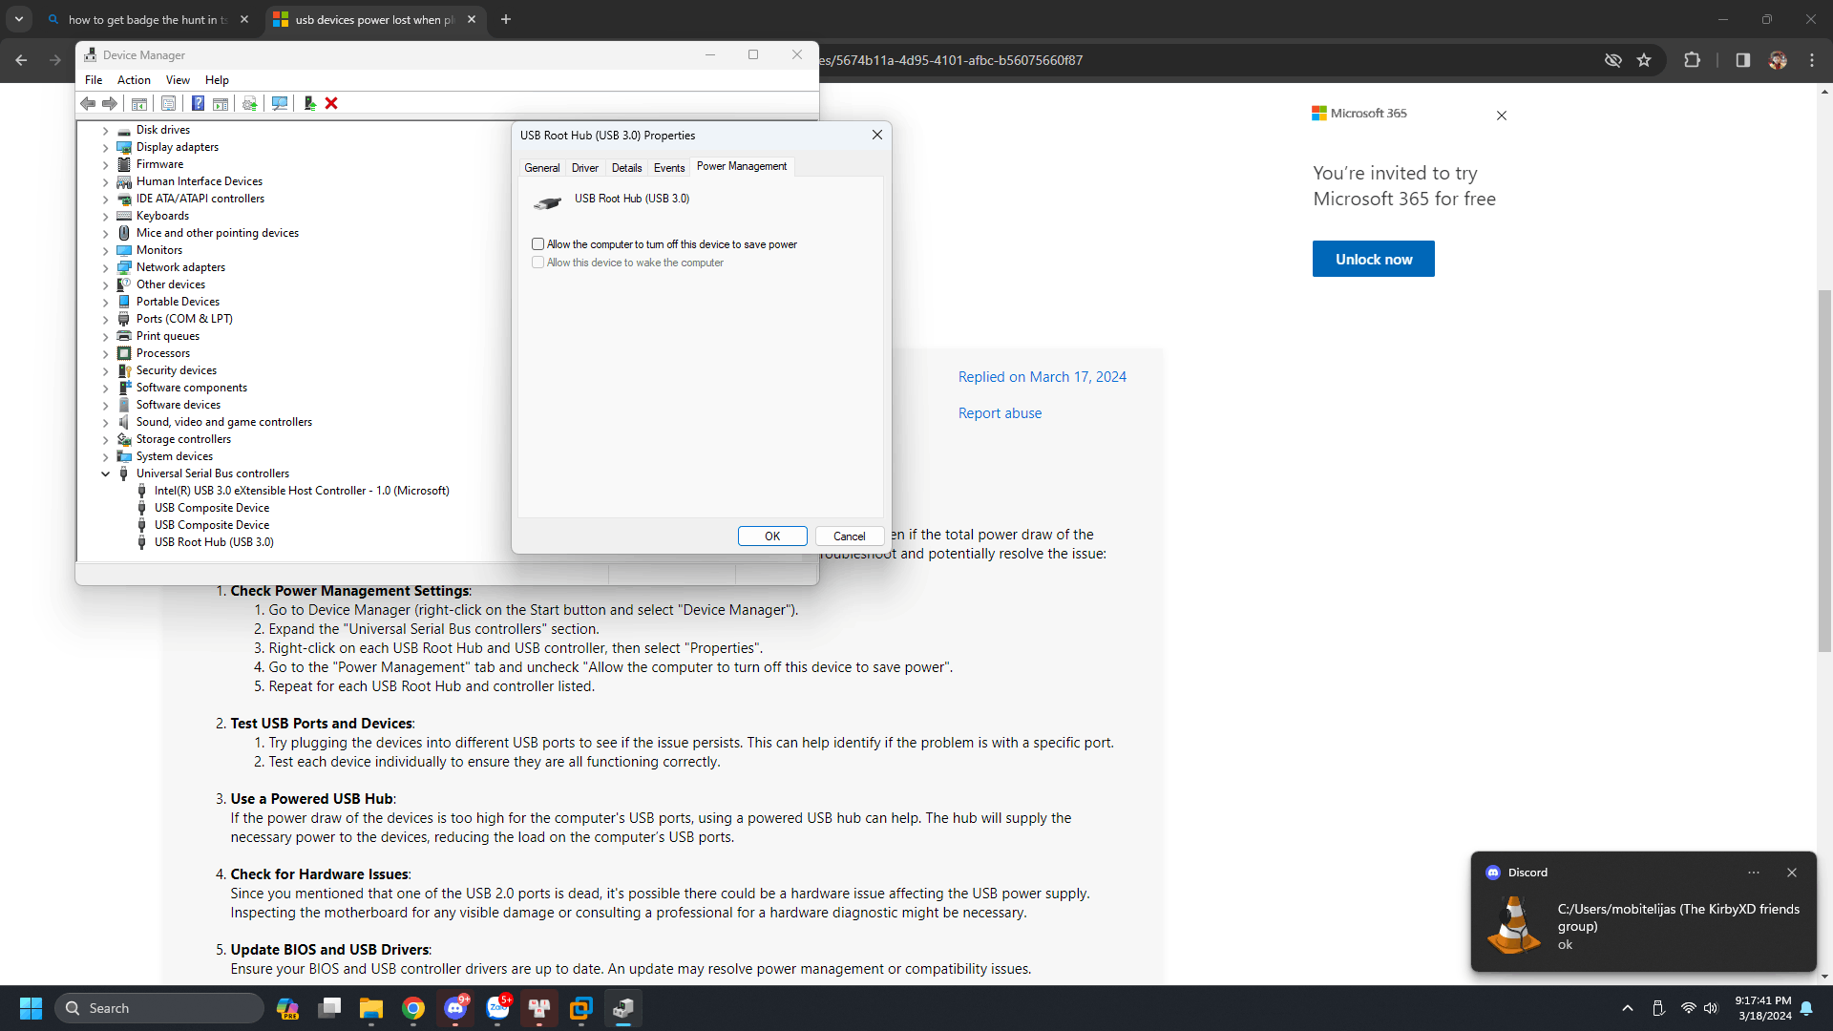Click the Report abuse link
This screenshot has height=1031, width=1833.
[1000, 413]
